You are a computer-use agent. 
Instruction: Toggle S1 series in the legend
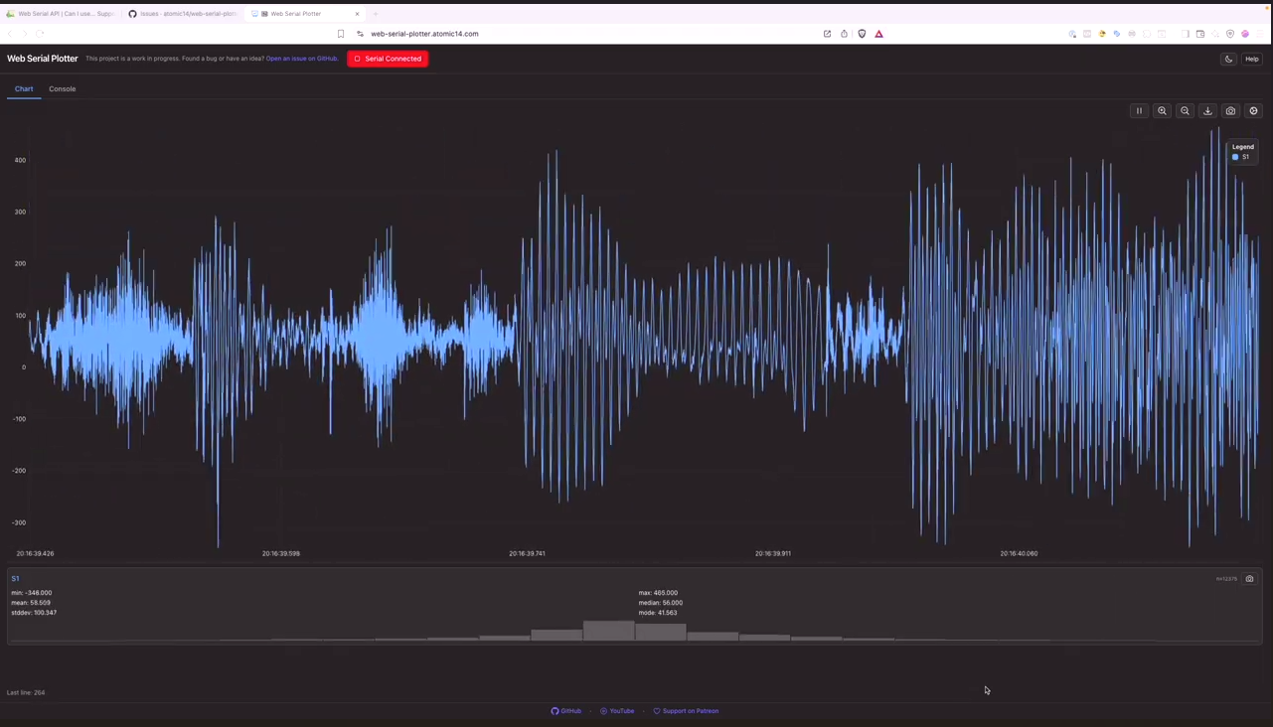tap(1241, 157)
